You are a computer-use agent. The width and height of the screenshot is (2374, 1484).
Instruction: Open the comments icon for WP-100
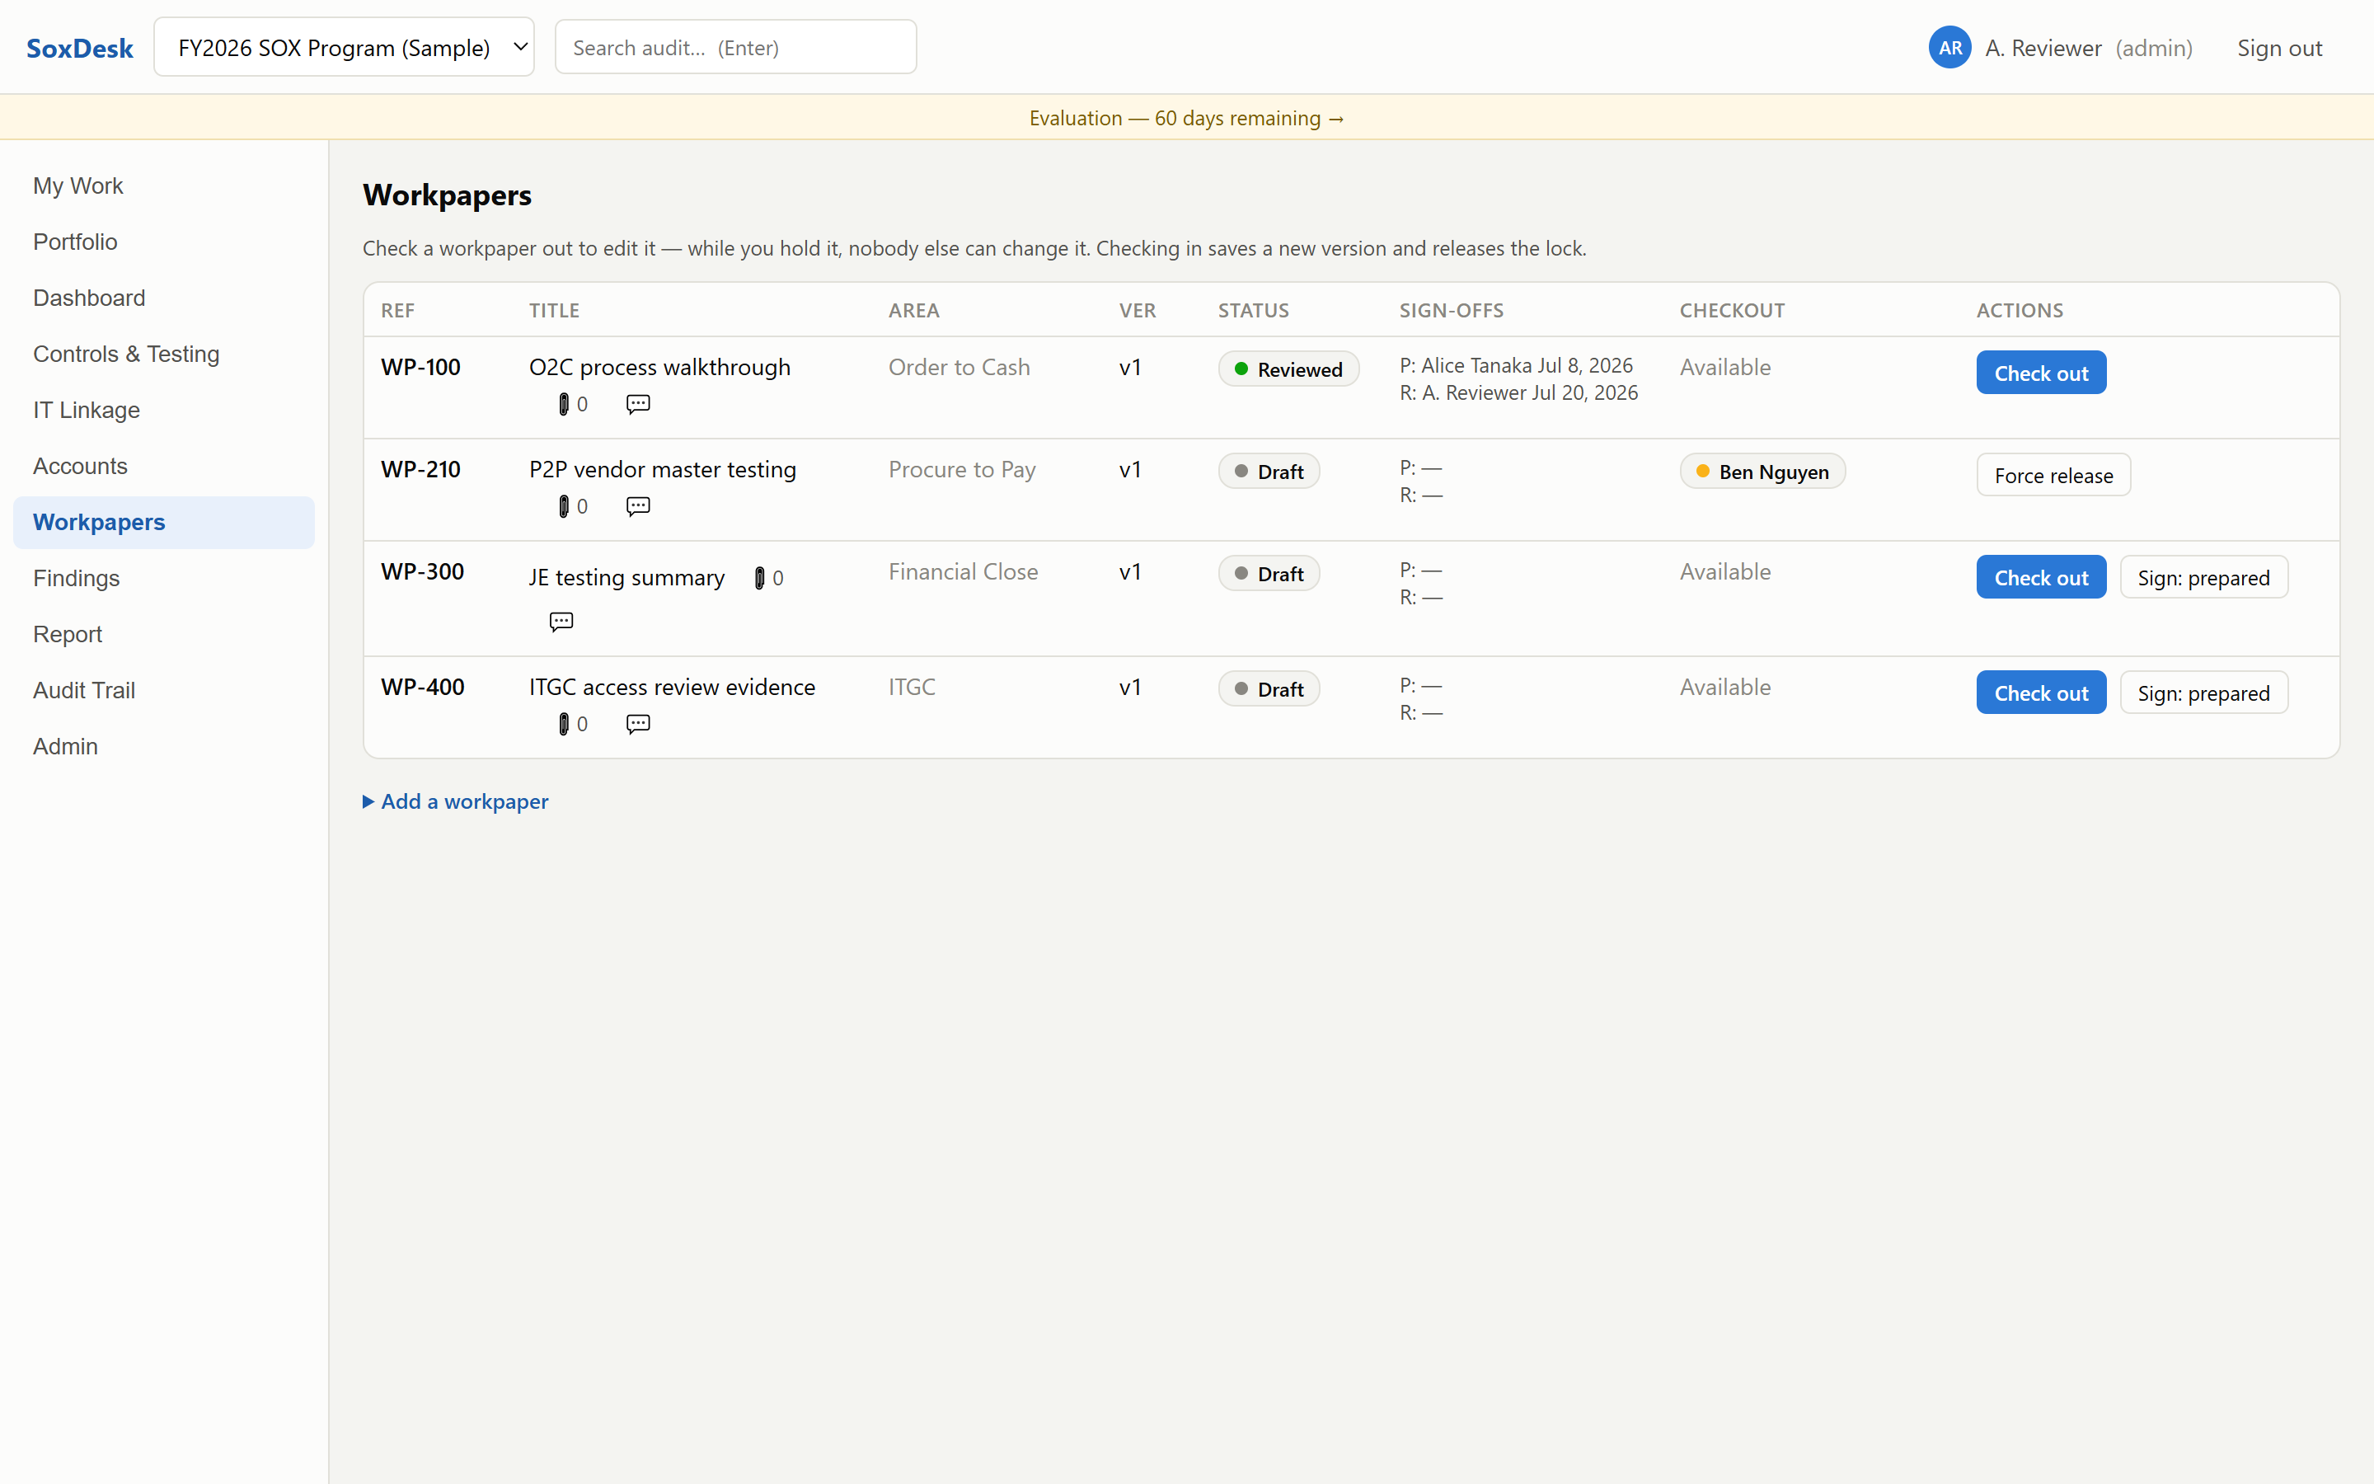[x=638, y=404]
